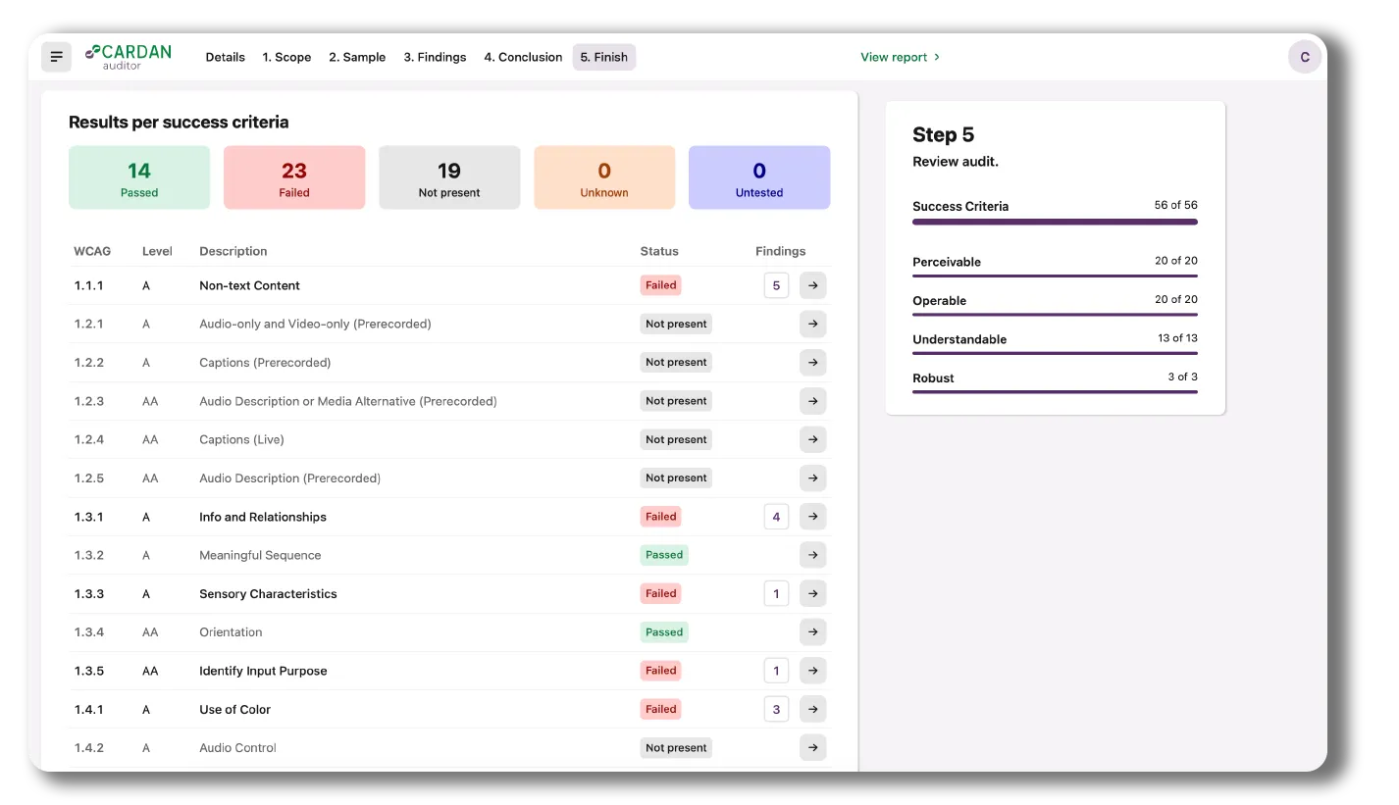Click the Passed badge on Meaningful Sequence row
This screenshot has width=1399, height=805.
click(664, 555)
